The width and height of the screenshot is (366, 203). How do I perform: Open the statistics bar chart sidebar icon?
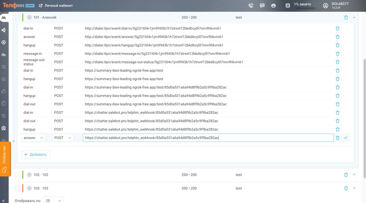4,55
